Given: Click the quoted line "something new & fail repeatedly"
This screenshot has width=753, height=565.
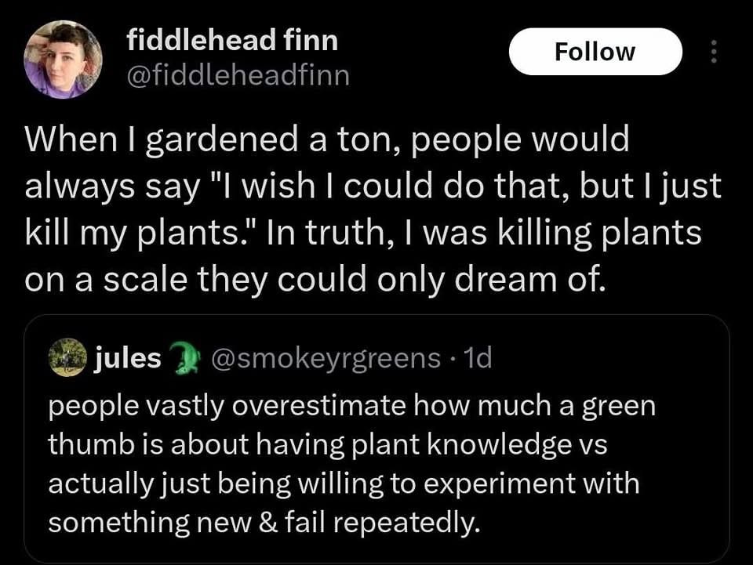Looking at the screenshot, I should [x=264, y=521].
